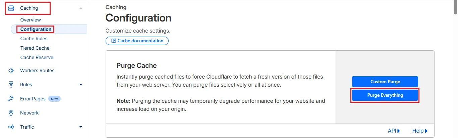
Task: Open the Caching Overview page
Action: 31,20
